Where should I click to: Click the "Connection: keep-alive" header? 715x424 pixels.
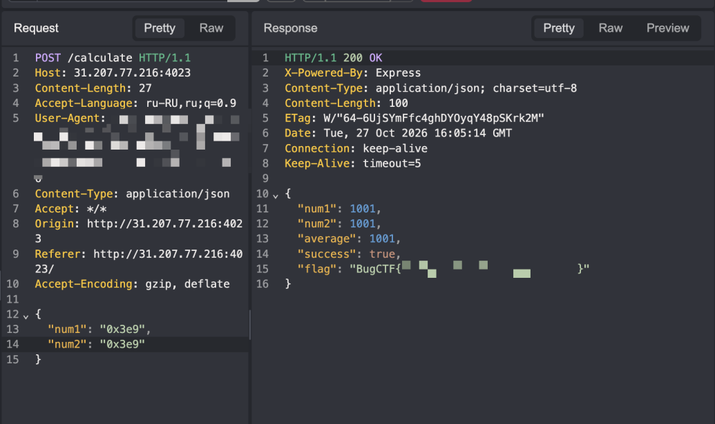coord(356,148)
